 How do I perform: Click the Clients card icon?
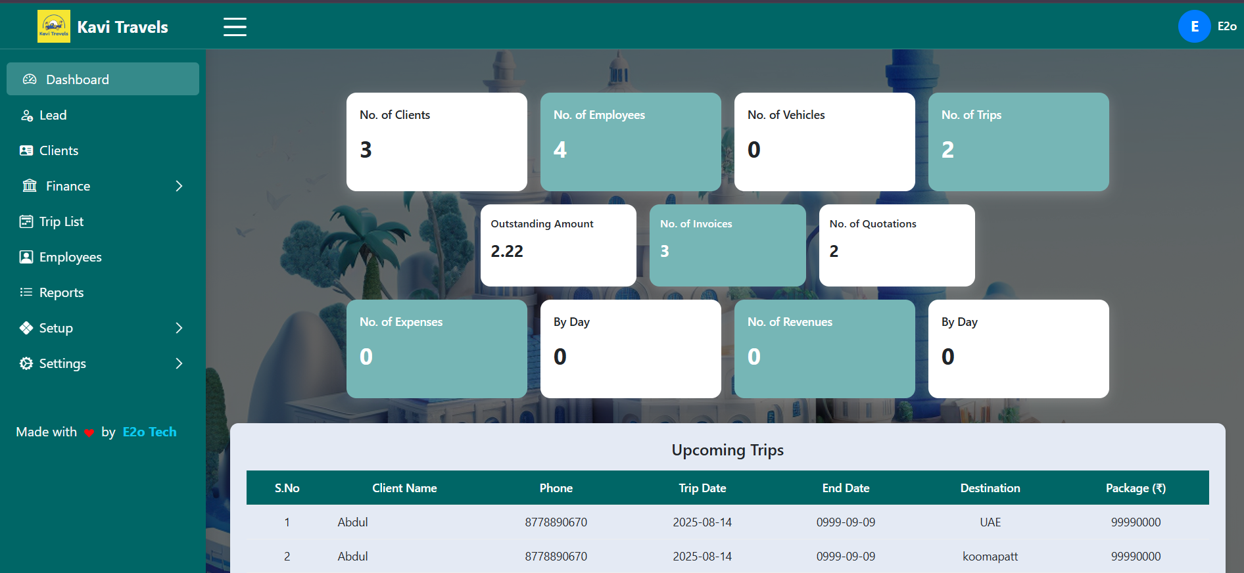coord(26,150)
